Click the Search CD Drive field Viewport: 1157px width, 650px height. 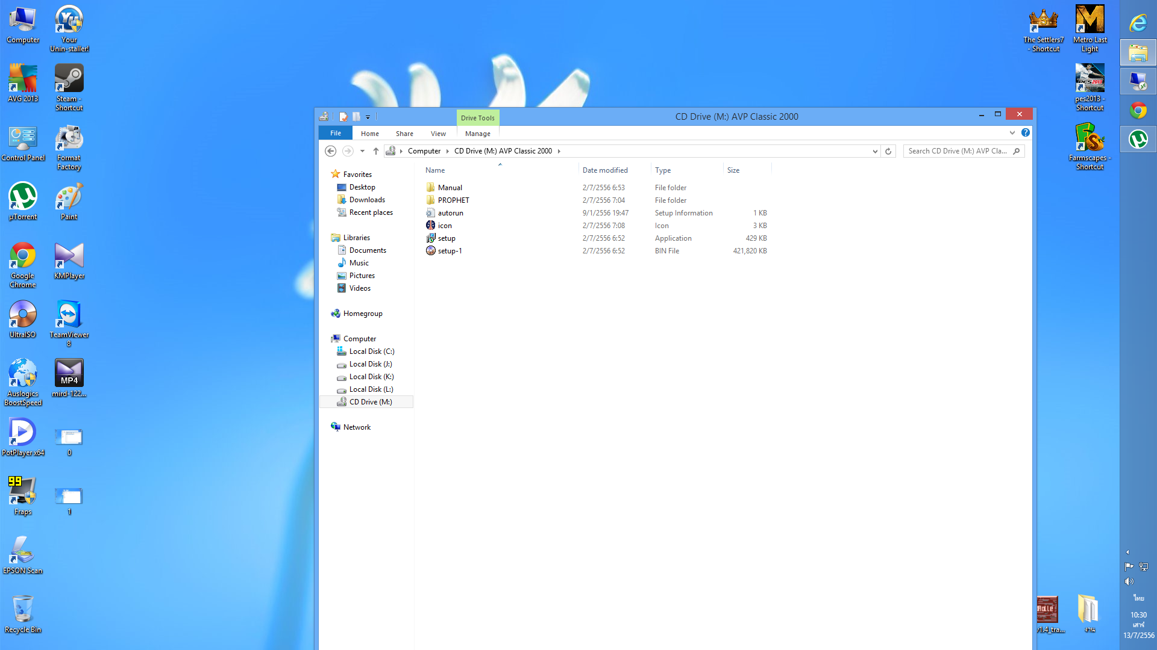[958, 151]
